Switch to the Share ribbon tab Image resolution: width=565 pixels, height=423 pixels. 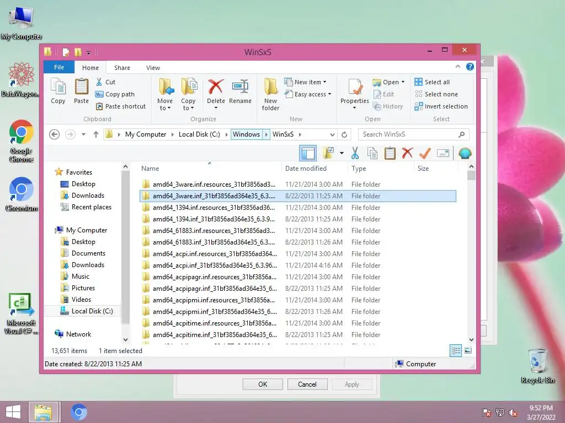tap(122, 68)
